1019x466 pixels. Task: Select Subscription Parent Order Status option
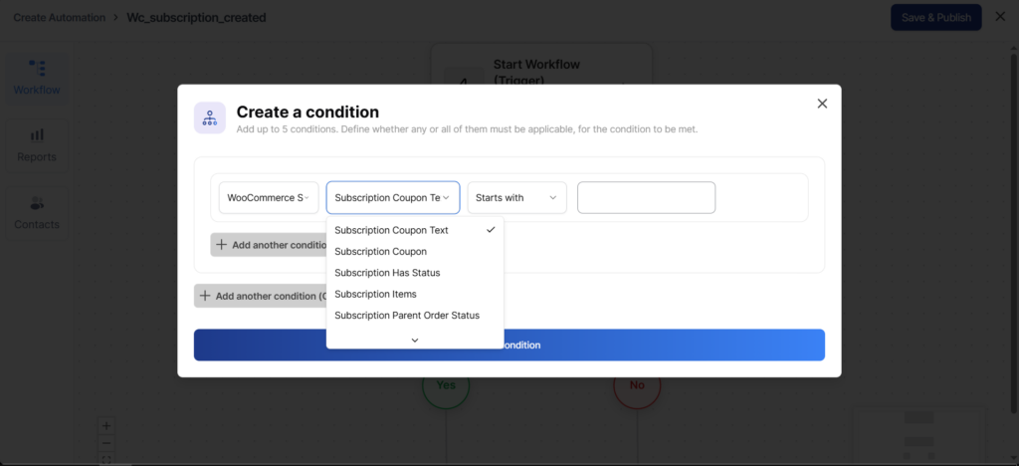point(407,316)
